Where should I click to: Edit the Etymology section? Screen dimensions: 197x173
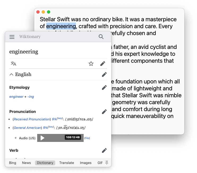(x=104, y=87)
